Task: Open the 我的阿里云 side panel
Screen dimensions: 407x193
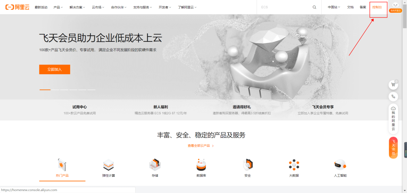Action: [393, 119]
